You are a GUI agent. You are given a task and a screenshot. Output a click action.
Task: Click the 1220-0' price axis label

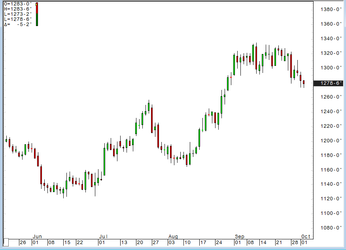coord(331,126)
